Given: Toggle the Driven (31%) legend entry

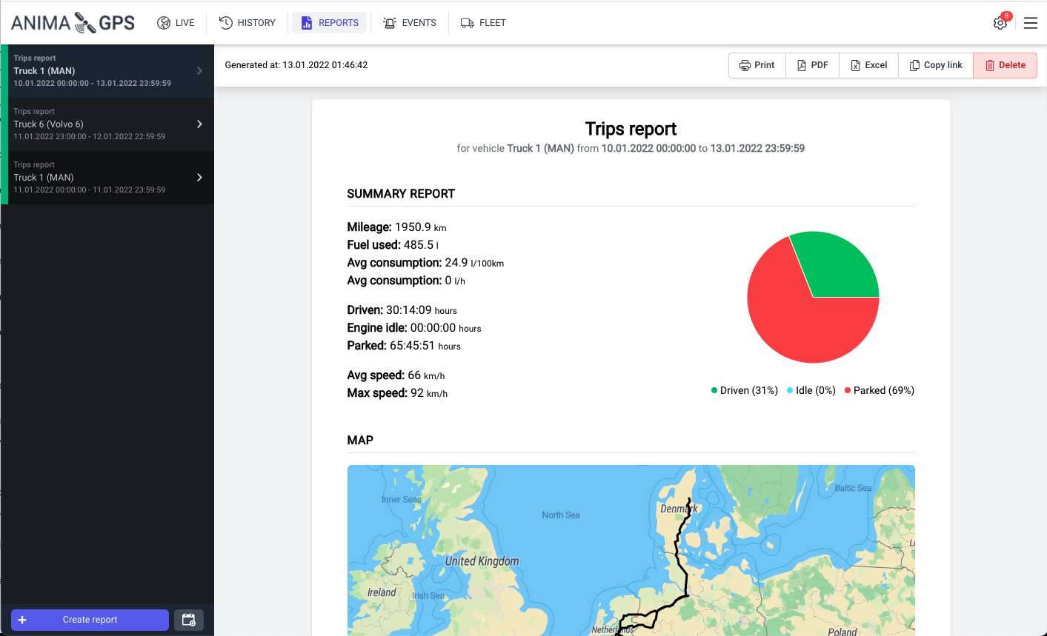Looking at the screenshot, I should coord(744,390).
